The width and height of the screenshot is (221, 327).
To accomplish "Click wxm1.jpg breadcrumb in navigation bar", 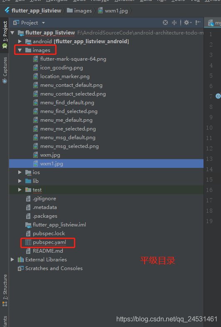I will point(116,11).
